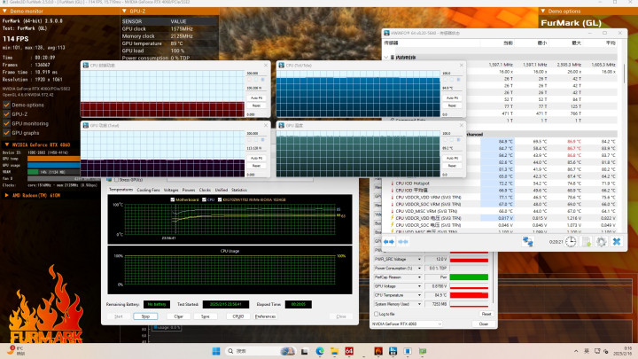638x359 pixels.
Task: Collapse the Demo monitor panel triangle
Action: pyautogui.click(x=4, y=11)
